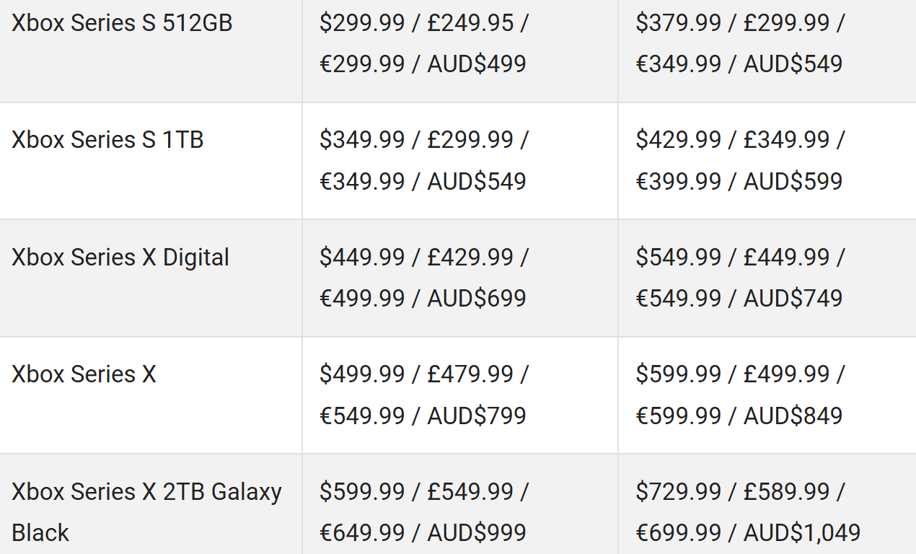Image resolution: width=916 pixels, height=554 pixels.
Task: Click the $379.99 / £299.99 price cell
Action: pyautogui.click(x=739, y=43)
